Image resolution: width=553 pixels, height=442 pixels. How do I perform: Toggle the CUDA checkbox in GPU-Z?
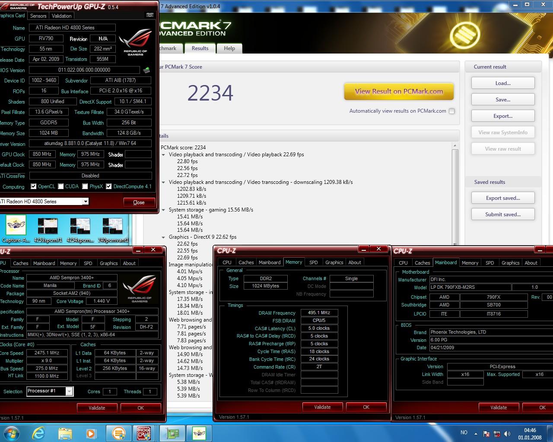(61, 186)
